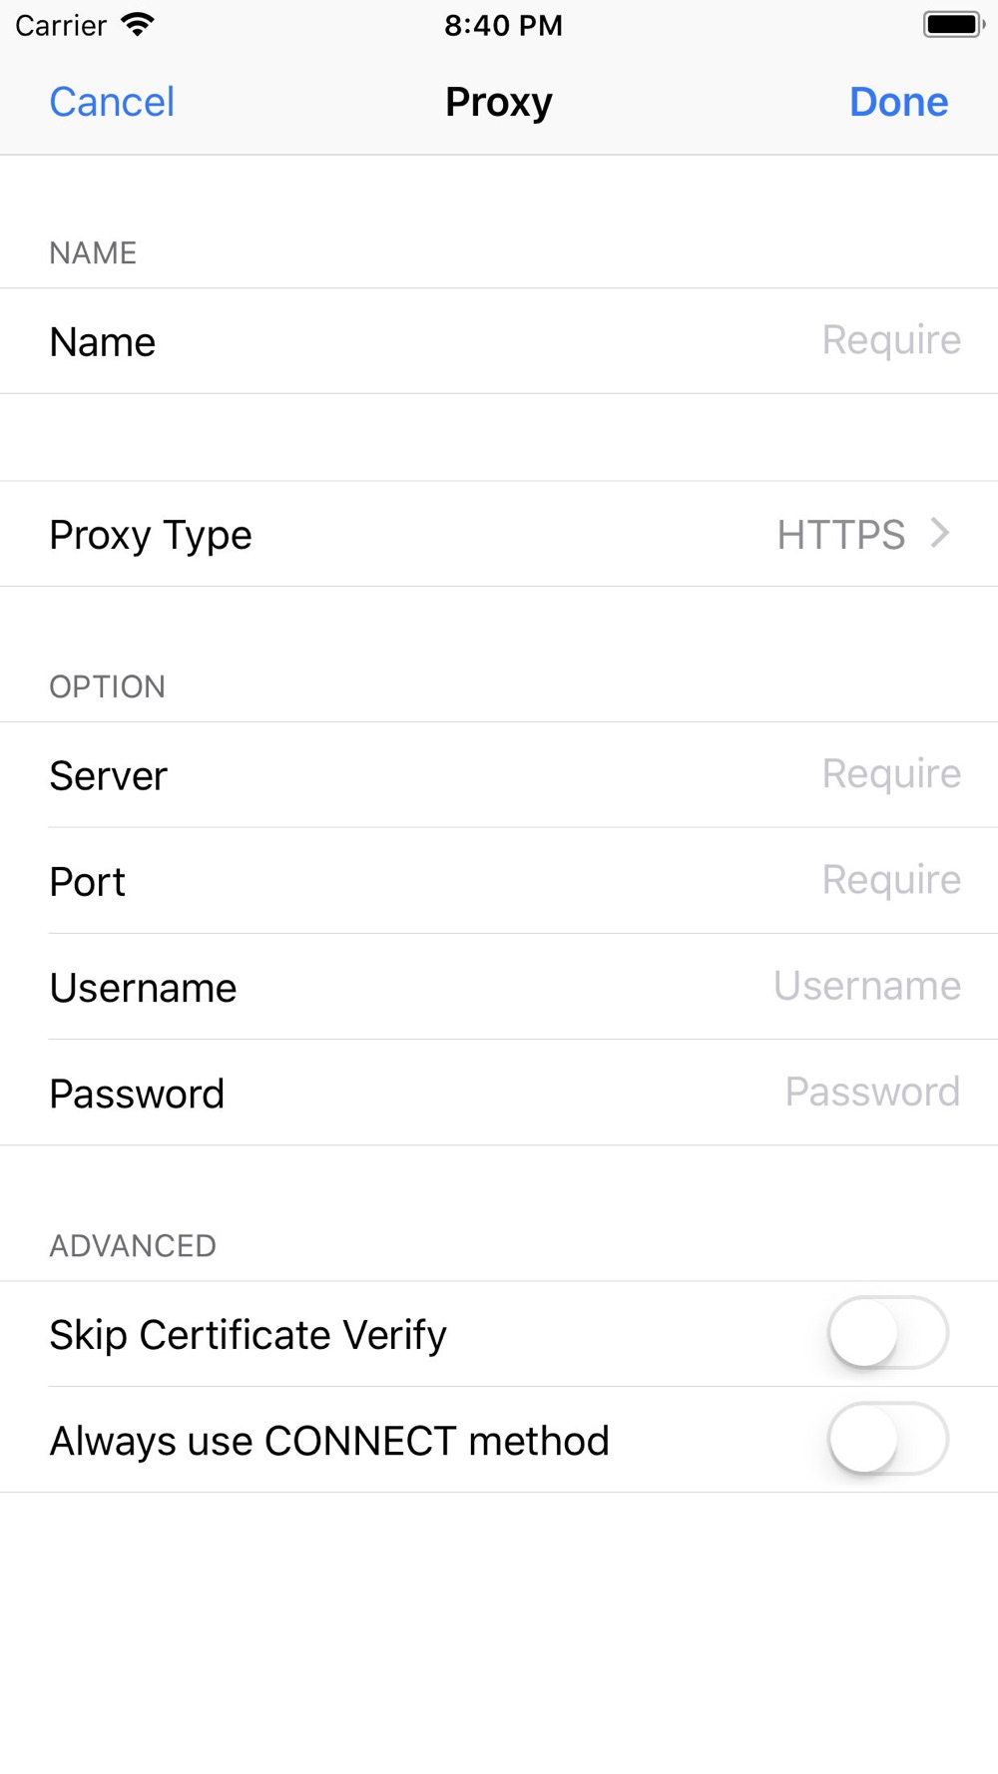
Task: Tap the clock time in status bar
Action: [503, 25]
